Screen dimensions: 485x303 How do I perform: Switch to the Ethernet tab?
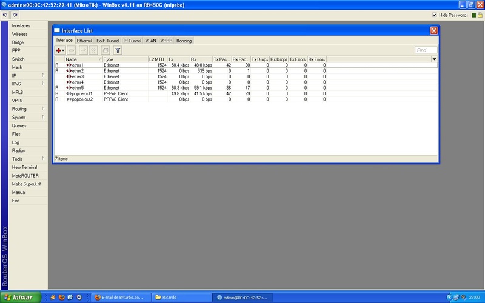[x=84, y=41]
